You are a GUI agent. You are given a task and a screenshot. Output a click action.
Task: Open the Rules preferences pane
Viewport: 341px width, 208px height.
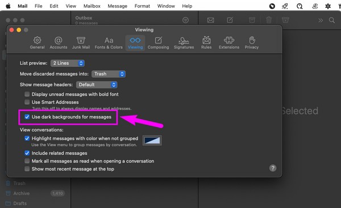(206, 43)
